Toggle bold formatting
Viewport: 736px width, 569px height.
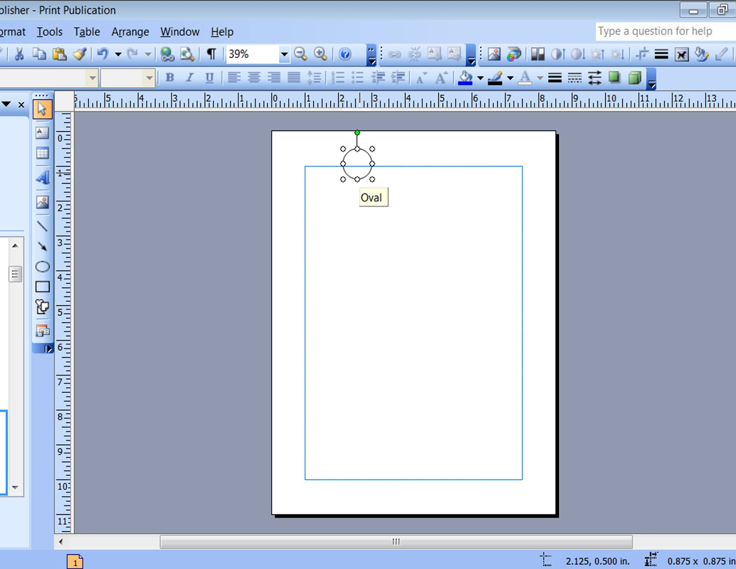pyautogui.click(x=169, y=77)
